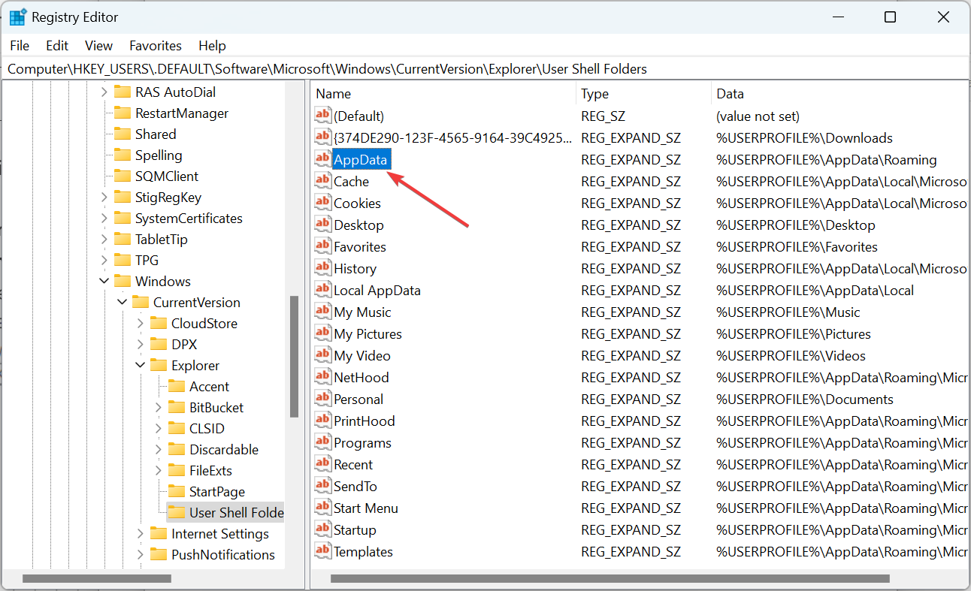The width and height of the screenshot is (971, 591).
Task: Collapse the Explorer key
Action: [140, 366]
